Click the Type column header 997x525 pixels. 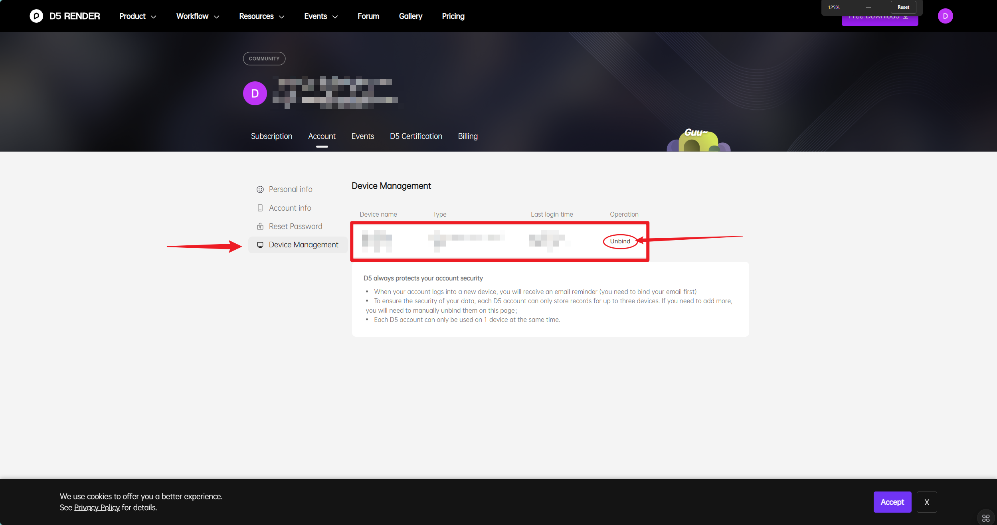tap(439, 214)
